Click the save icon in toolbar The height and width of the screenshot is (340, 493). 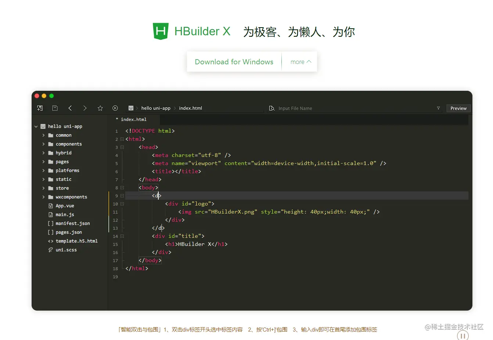click(x=55, y=108)
